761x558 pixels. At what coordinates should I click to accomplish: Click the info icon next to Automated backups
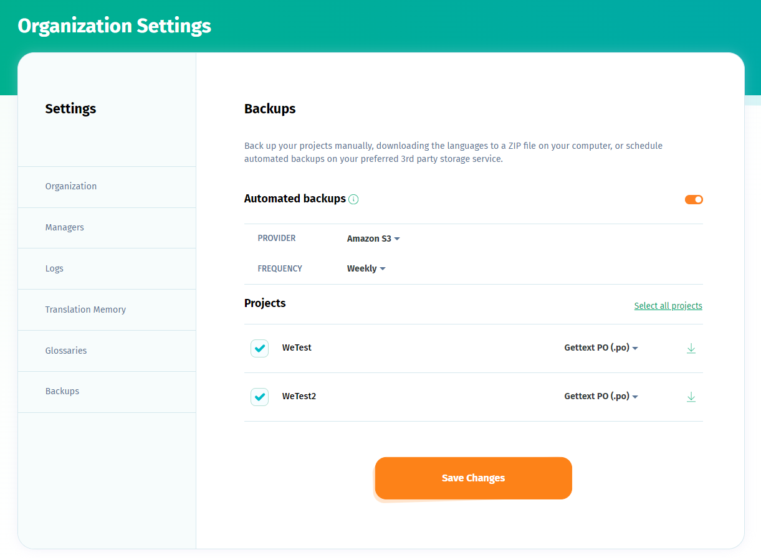tap(353, 199)
